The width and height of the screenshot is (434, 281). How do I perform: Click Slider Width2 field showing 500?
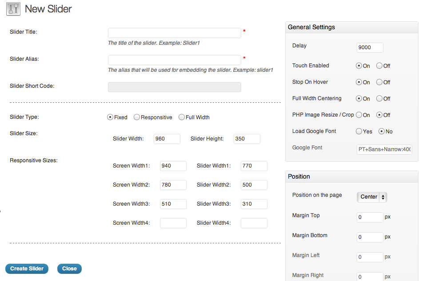254,185
